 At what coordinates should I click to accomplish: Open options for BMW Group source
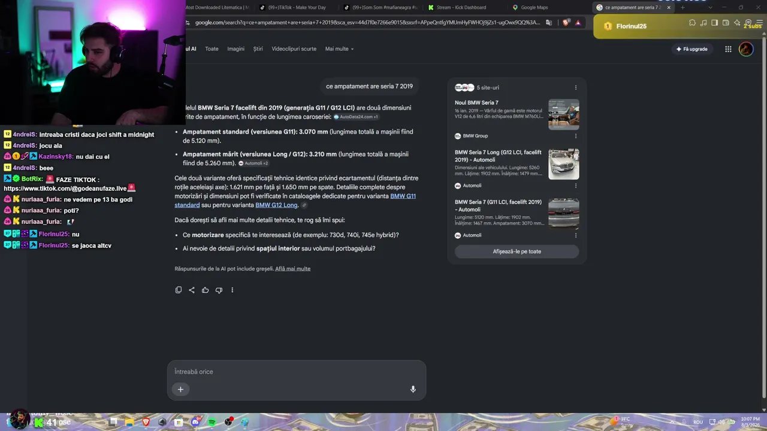(576, 136)
